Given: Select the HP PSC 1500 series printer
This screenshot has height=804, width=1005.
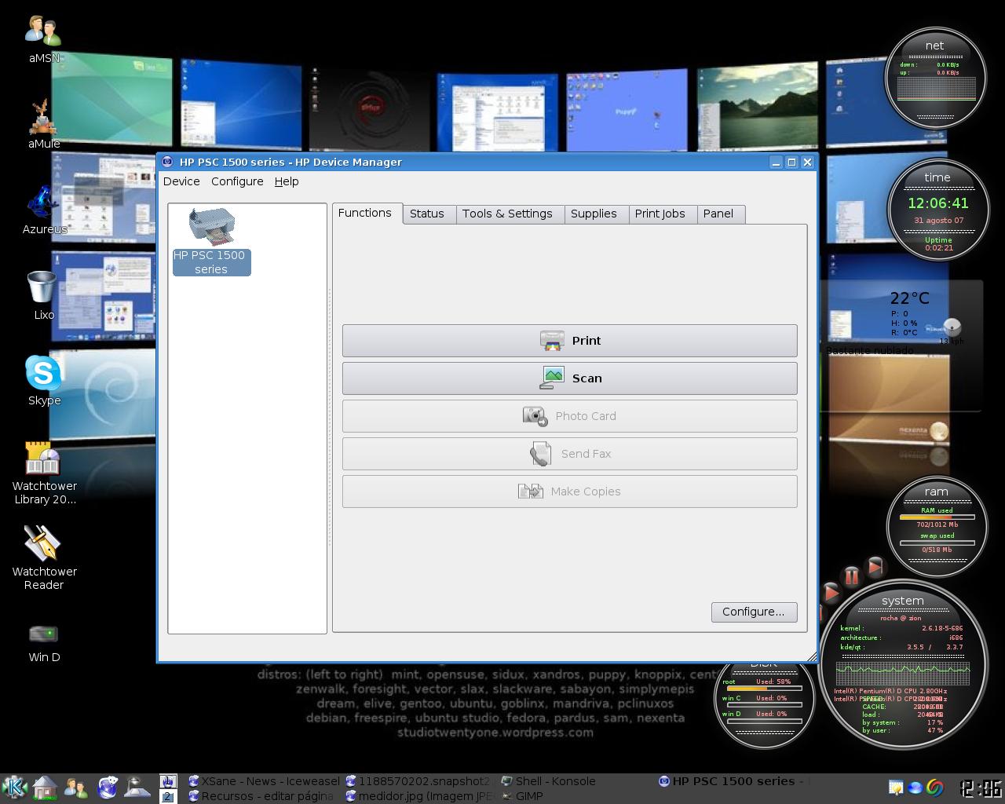Looking at the screenshot, I should click(x=211, y=242).
